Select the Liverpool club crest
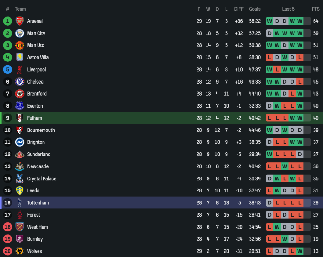 coord(20,69)
